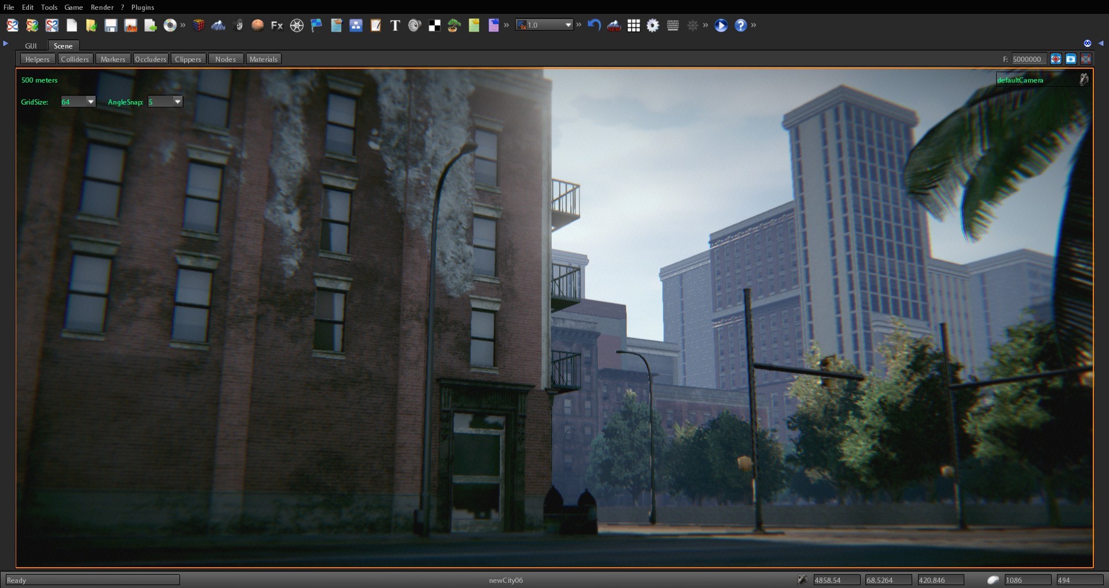Select the Fx effects tool

277,25
